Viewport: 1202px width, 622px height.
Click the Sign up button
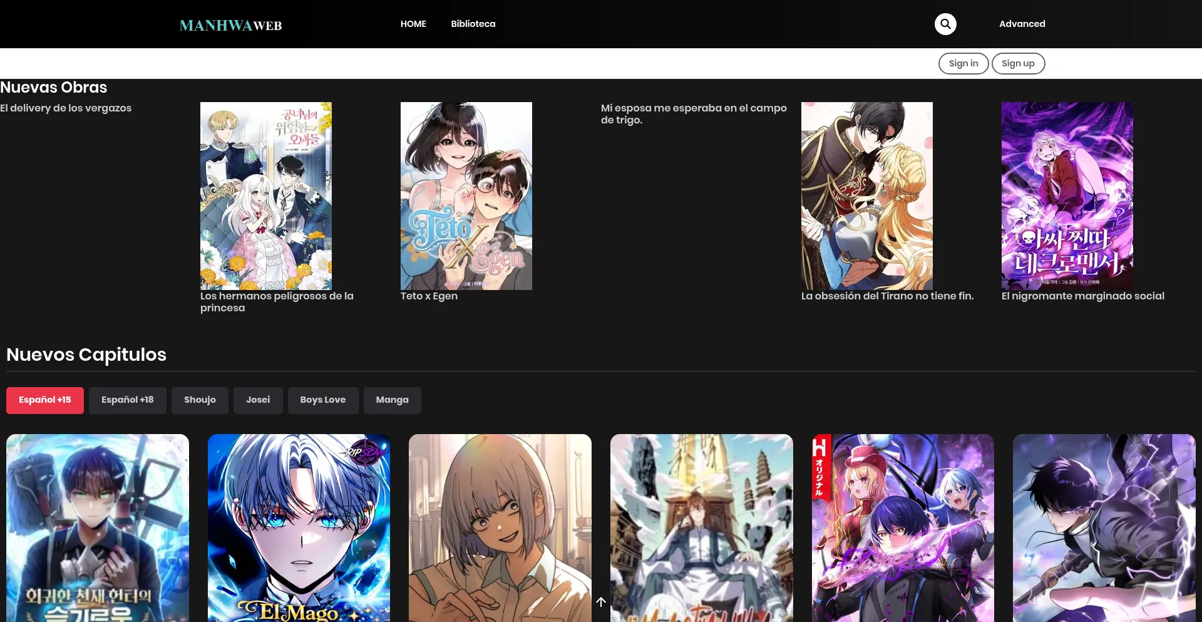[x=1018, y=63]
